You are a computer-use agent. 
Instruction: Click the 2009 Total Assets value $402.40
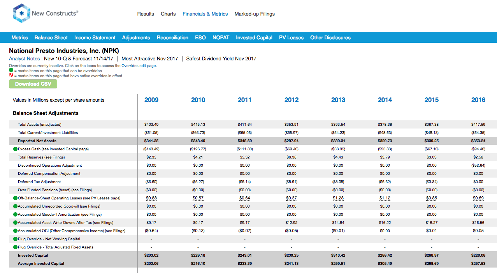tap(151, 125)
